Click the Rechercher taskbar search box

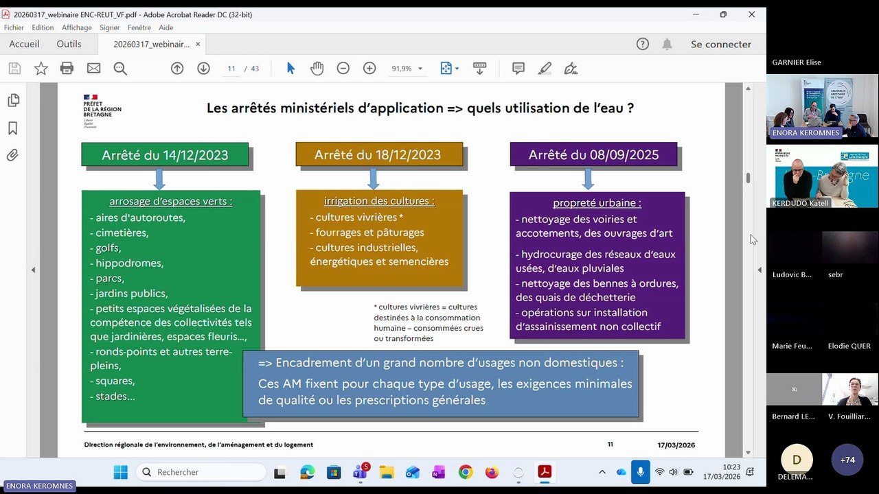pyautogui.click(x=201, y=472)
